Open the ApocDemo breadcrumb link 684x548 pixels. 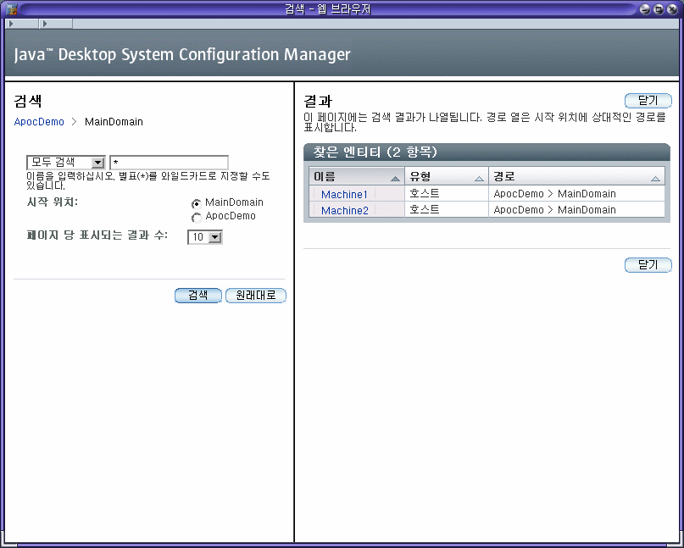pyautogui.click(x=39, y=122)
